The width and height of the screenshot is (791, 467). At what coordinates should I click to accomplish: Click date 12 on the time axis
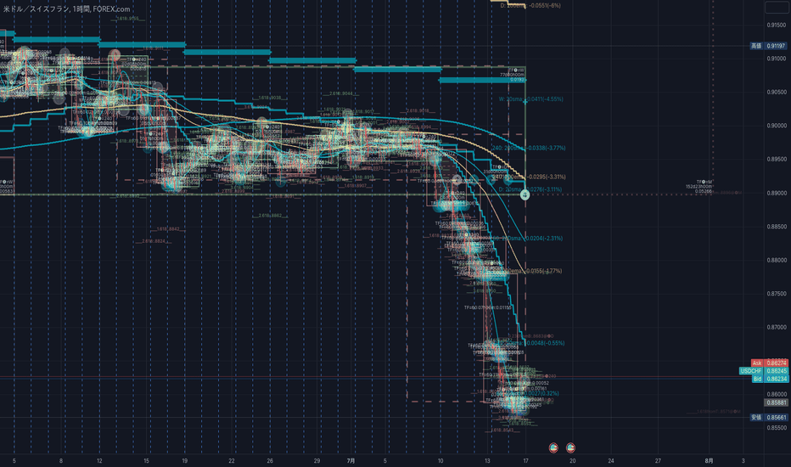click(x=99, y=461)
